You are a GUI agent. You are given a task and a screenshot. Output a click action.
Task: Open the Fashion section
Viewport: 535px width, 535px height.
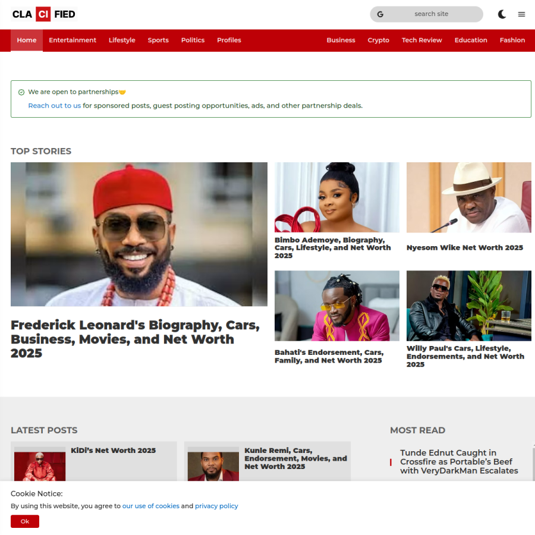coord(512,40)
